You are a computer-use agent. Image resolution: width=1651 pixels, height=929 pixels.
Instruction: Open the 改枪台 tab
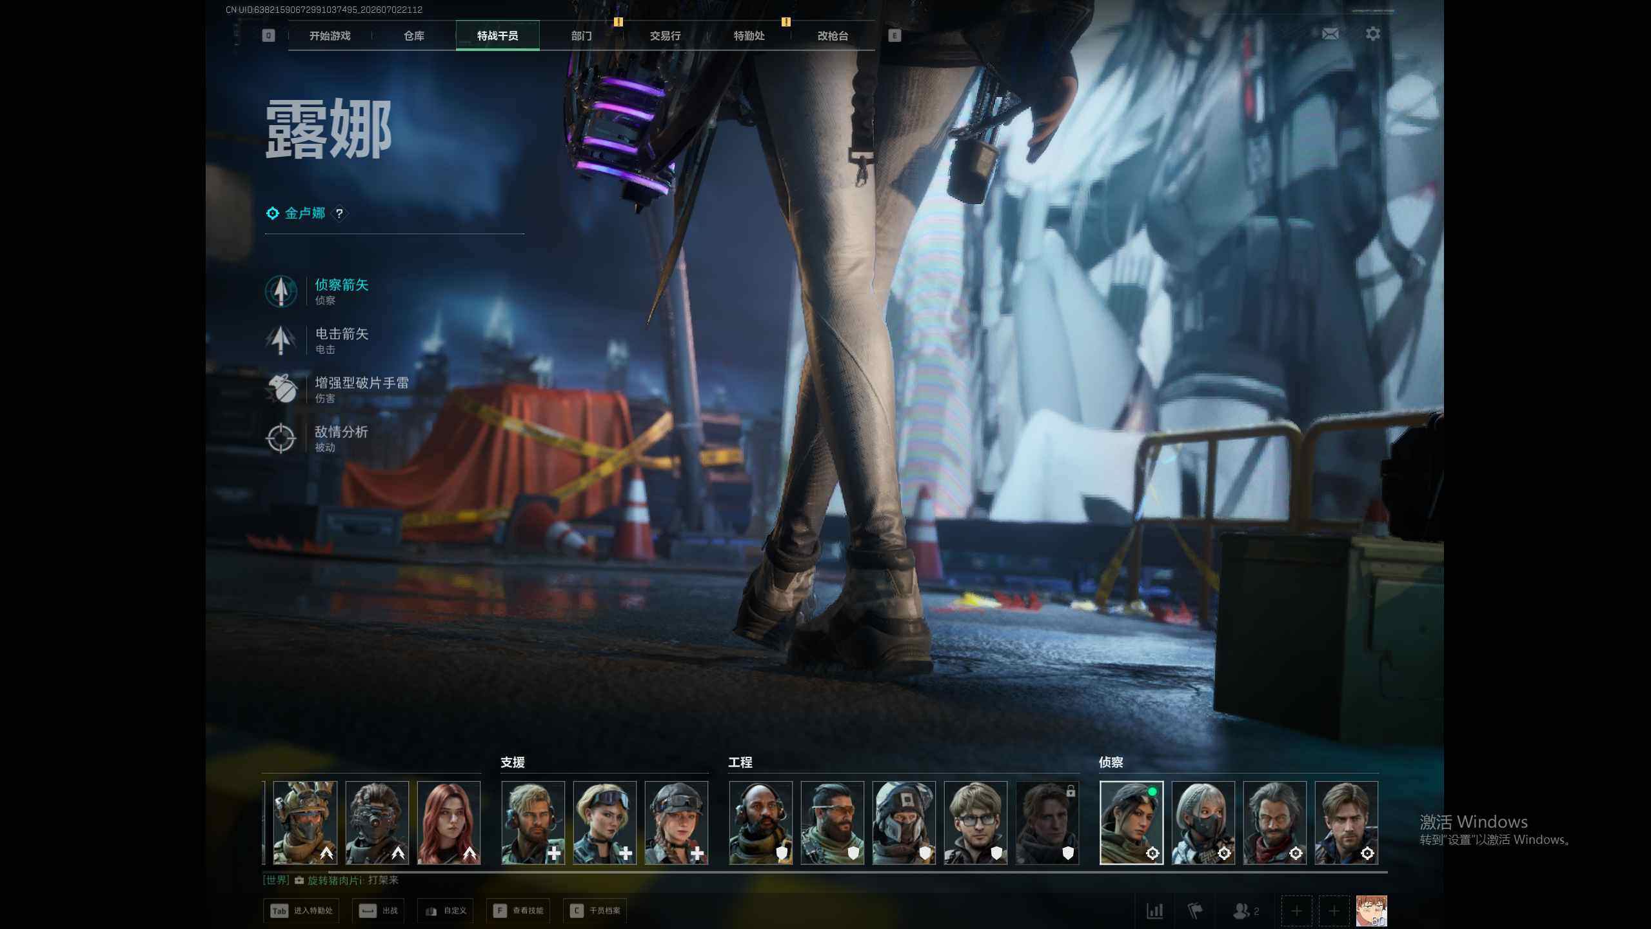[833, 35]
